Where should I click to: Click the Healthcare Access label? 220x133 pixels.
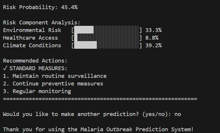31,38
